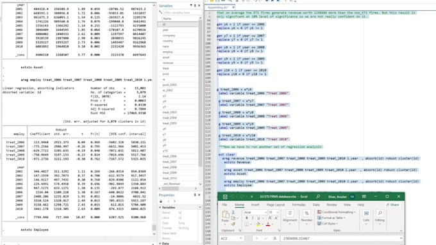Click the wrench icon beside variable filter box

161,13
